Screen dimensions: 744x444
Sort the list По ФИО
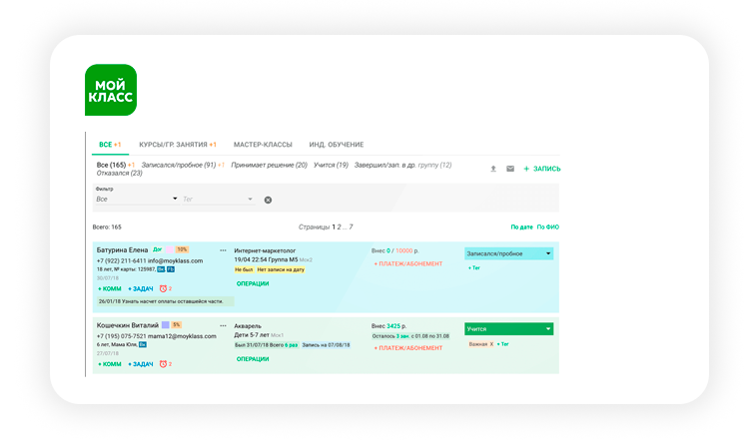click(x=547, y=227)
